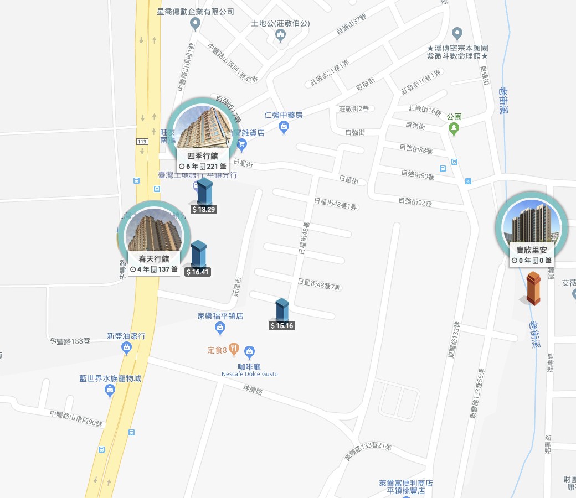The width and height of the screenshot is (576, 498).
Task: Open the 藍世界水族寵物城 shopping pin
Action: [110, 391]
